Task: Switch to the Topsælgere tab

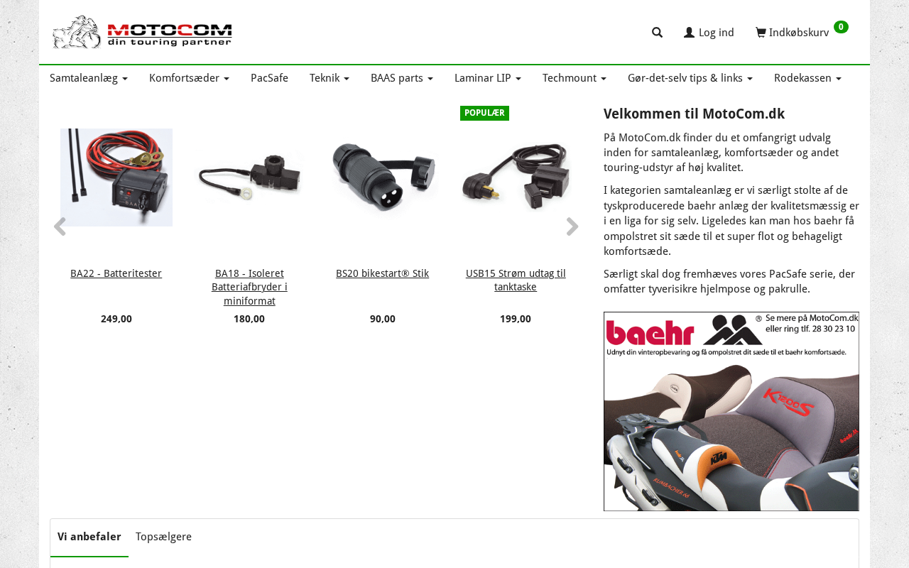Action: tap(163, 537)
